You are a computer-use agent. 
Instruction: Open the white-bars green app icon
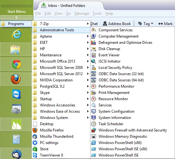click(x=17, y=124)
